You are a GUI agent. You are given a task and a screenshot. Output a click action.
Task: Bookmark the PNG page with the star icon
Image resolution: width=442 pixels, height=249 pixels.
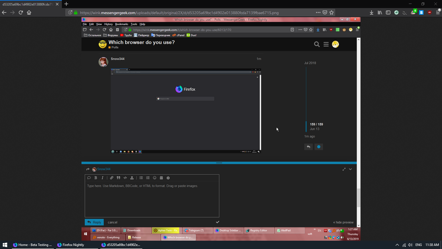point(331,12)
